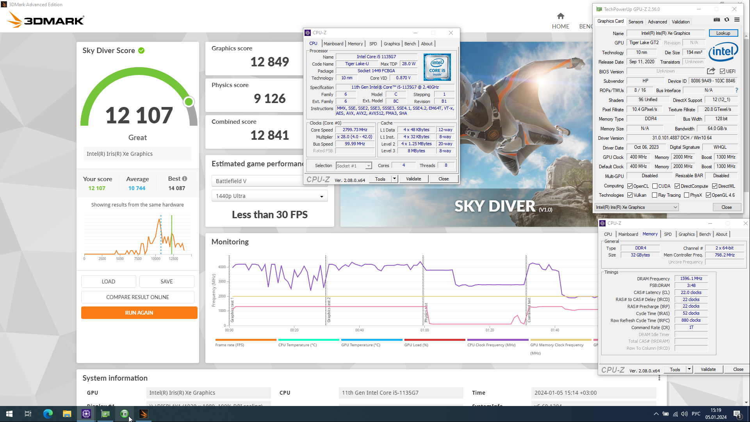Toggle the CUDA checkbox
Image resolution: width=750 pixels, height=422 pixels.
655,186
